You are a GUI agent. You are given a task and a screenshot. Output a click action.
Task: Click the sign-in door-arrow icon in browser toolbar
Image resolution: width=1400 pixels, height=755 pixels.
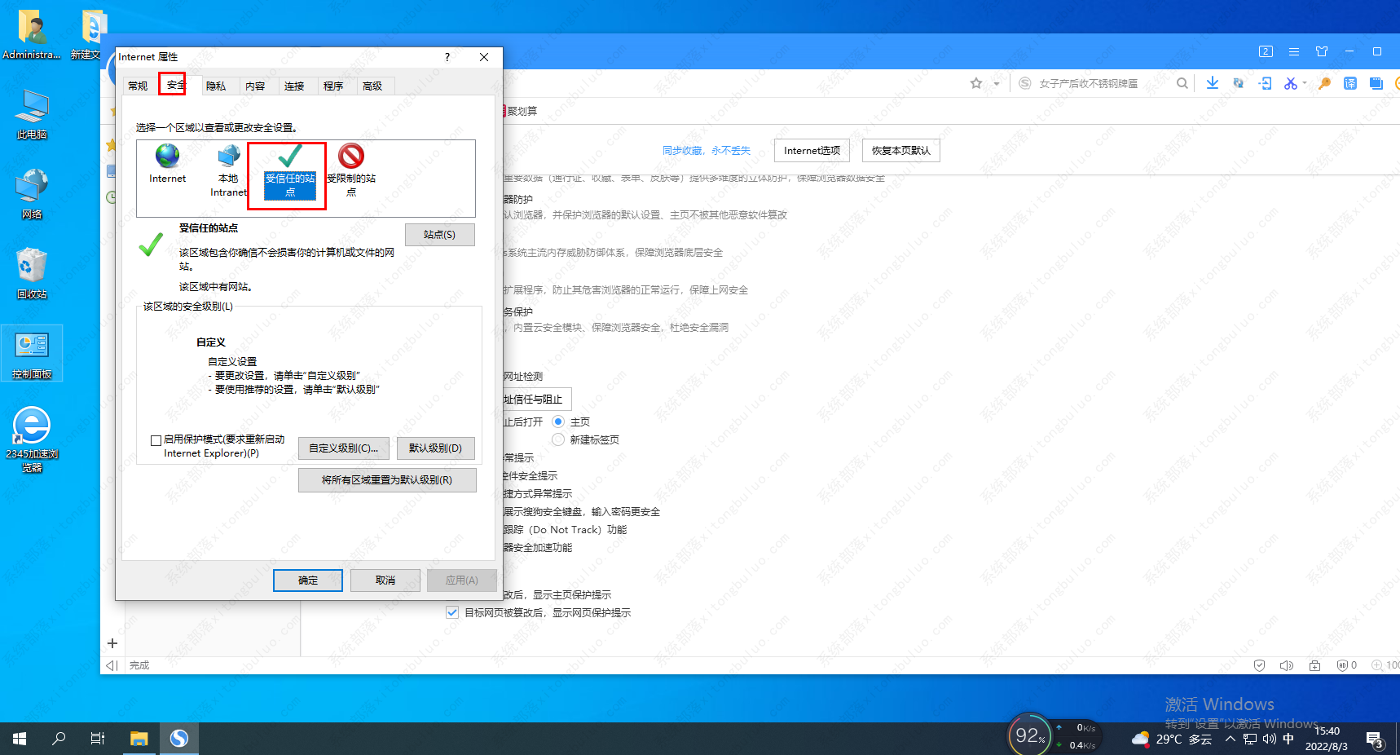1265,83
